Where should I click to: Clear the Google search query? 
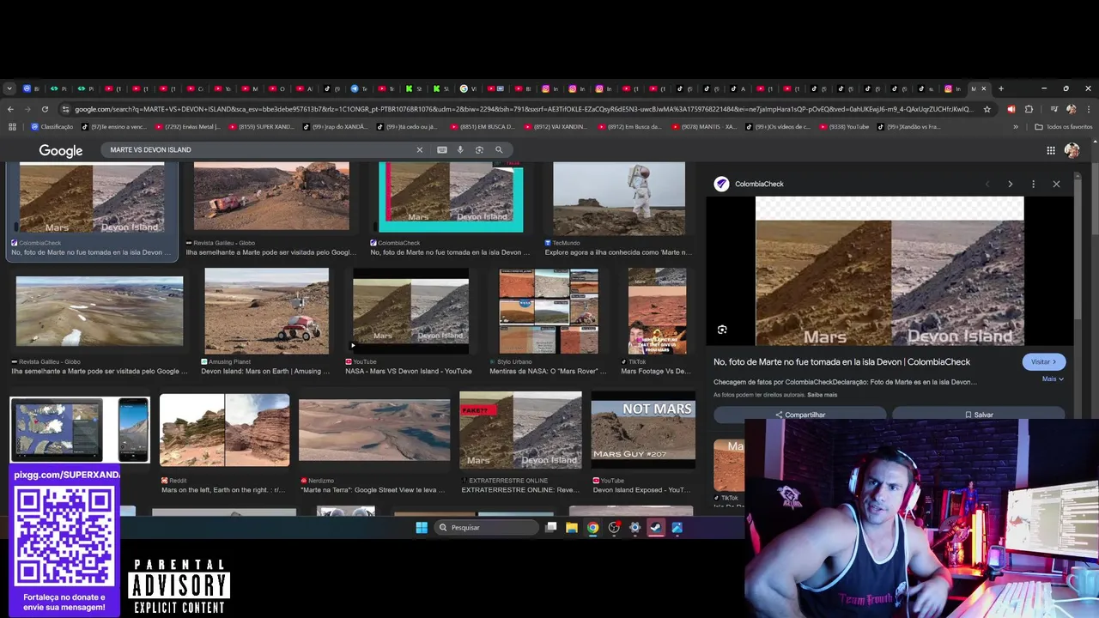(x=419, y=149)
